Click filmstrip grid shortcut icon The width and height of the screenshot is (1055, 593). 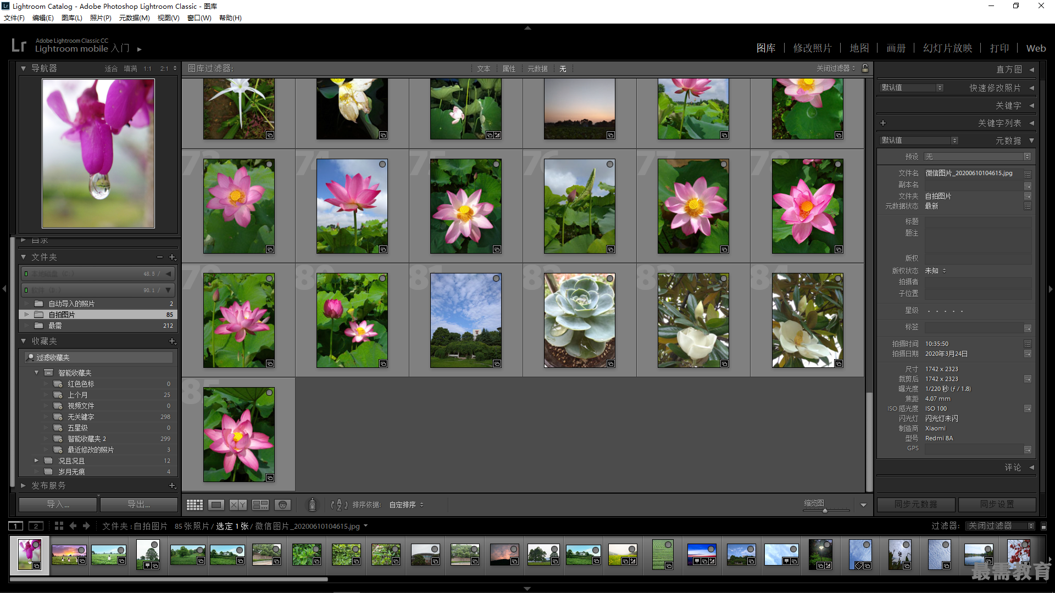[x=59, y=526]
